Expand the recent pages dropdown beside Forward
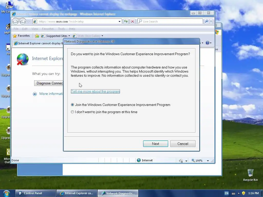The width and height of the screenshot is (263, 197). click(28, 22)
